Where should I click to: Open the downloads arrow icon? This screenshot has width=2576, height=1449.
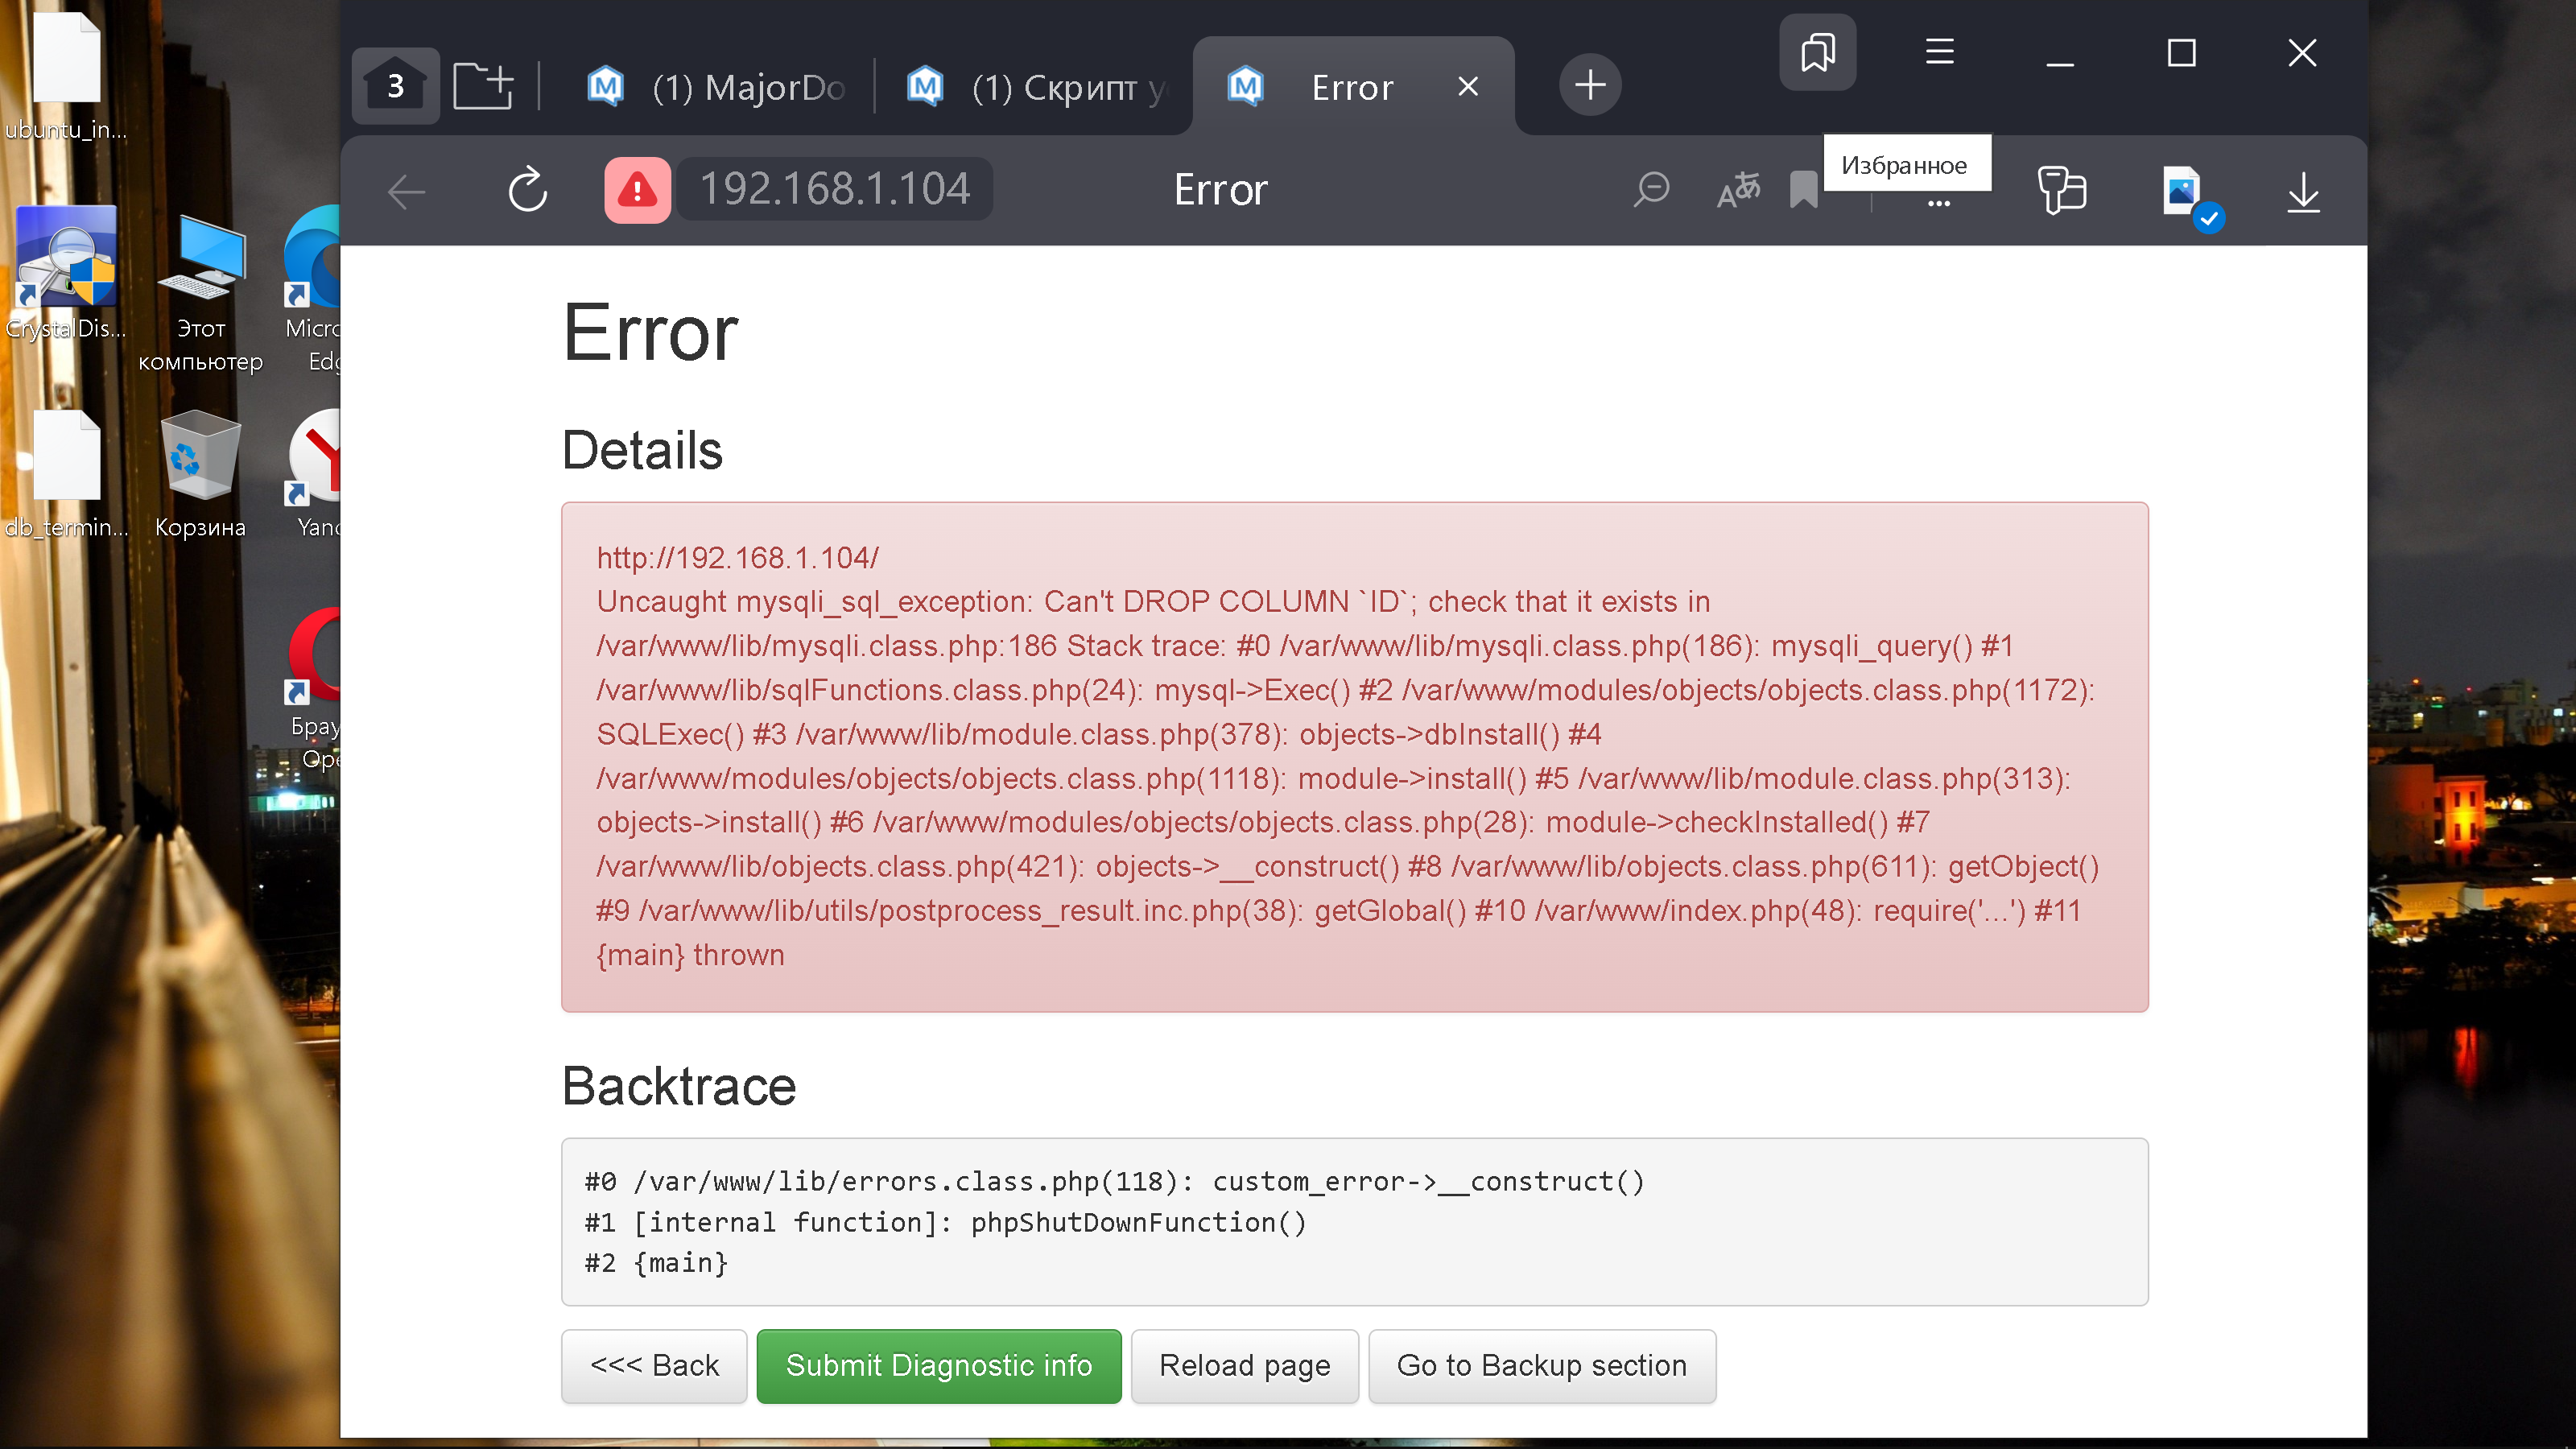[x=2303, y=191]
